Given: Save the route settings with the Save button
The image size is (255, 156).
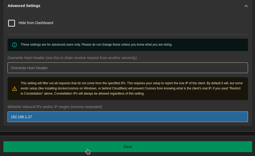Looking at the screenshot, I should click(128, 147).
